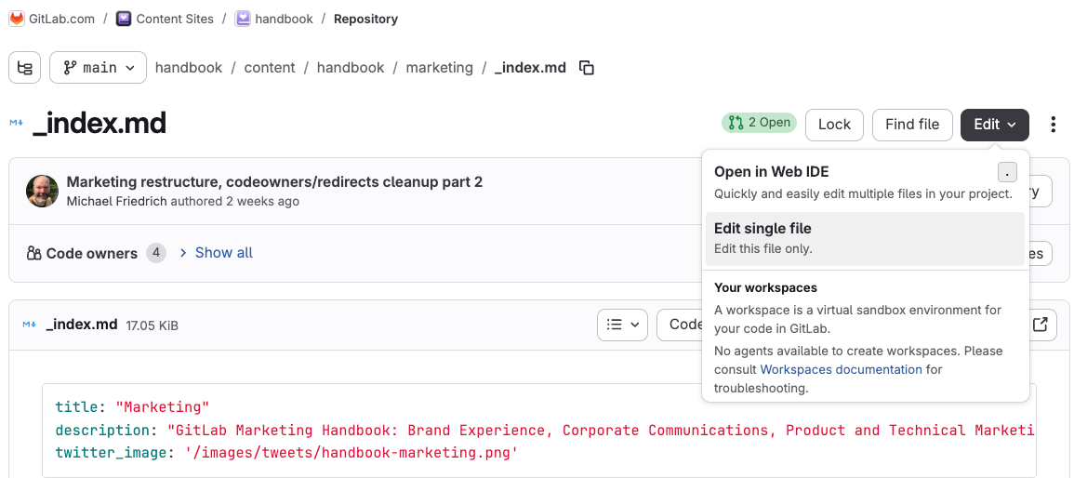Open the vertical three-dot actions menu

[x=1054, y=125]
